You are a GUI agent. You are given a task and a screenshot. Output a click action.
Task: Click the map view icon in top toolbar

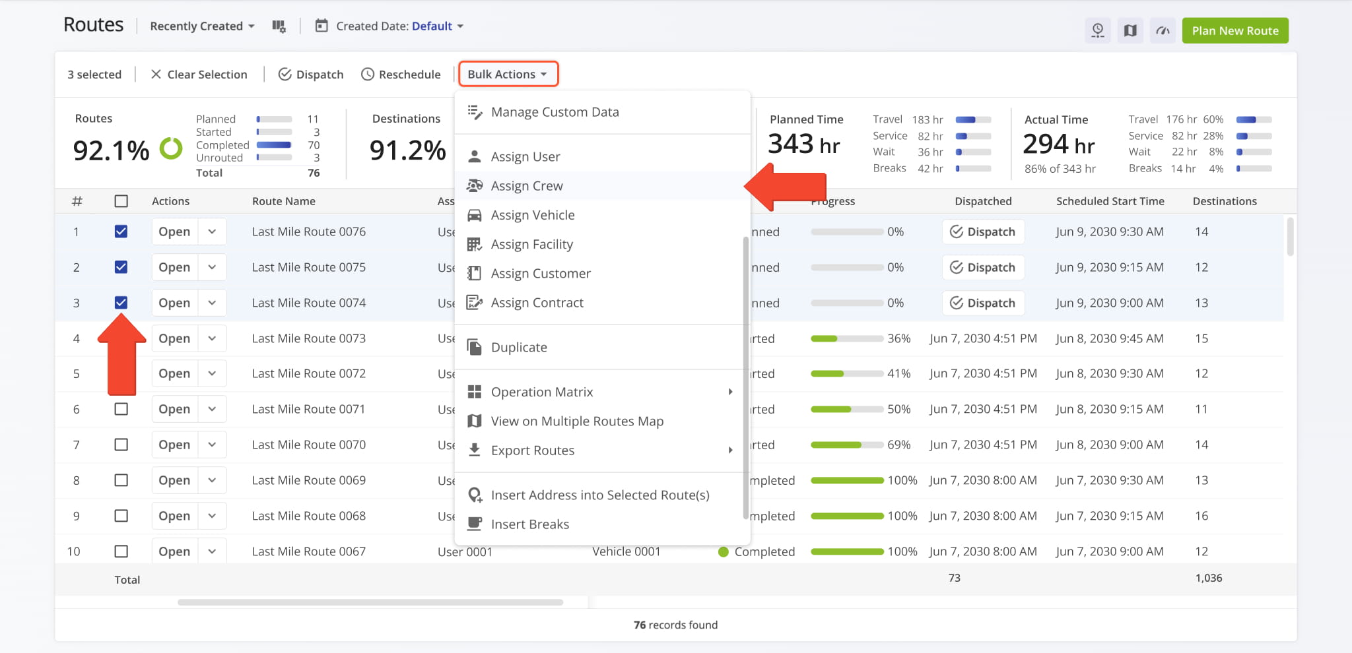click(x=1130, y=31)
